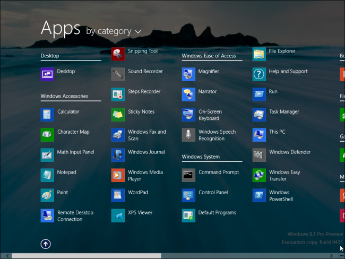
Task: Open the This PC icon
Action: pos(259,135)
